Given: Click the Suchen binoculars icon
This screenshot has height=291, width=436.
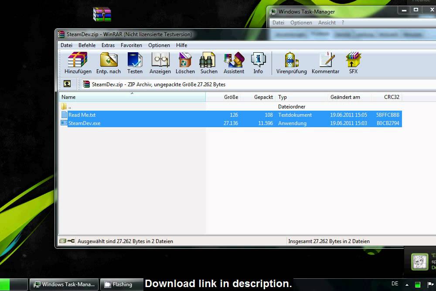Looking at the screenshot, I should tap(209, 63).
